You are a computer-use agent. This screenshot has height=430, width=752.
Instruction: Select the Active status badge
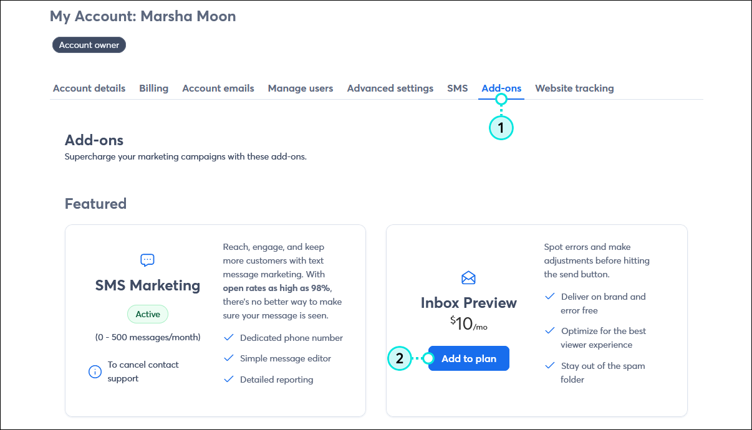click(147, 314)
